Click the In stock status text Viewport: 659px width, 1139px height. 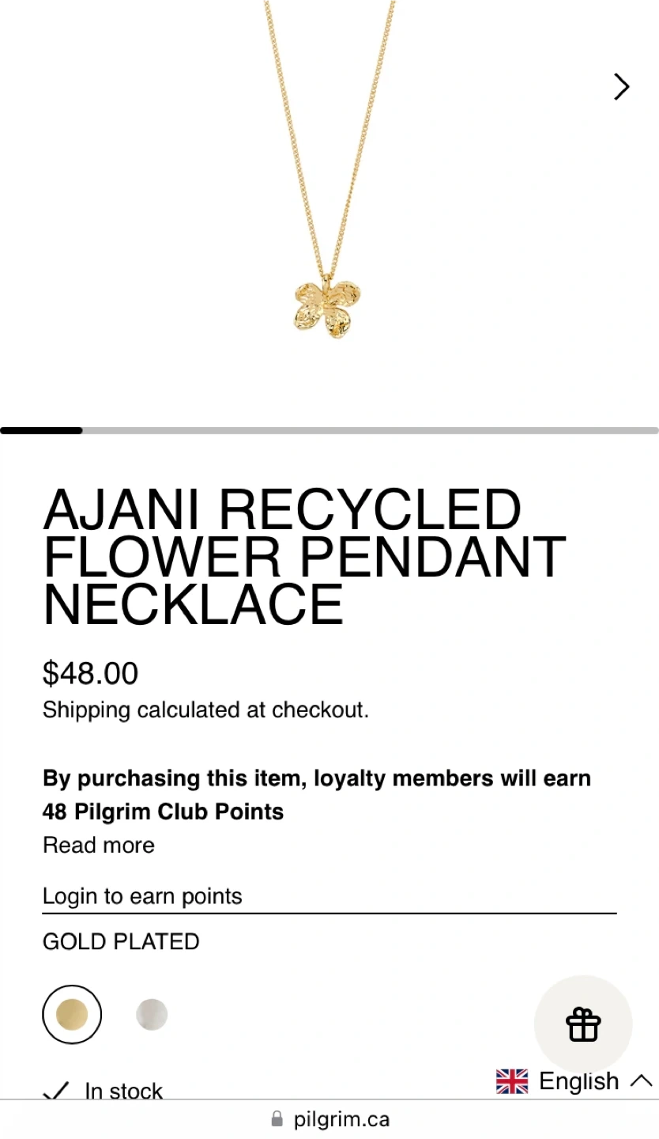(123, 1092)
